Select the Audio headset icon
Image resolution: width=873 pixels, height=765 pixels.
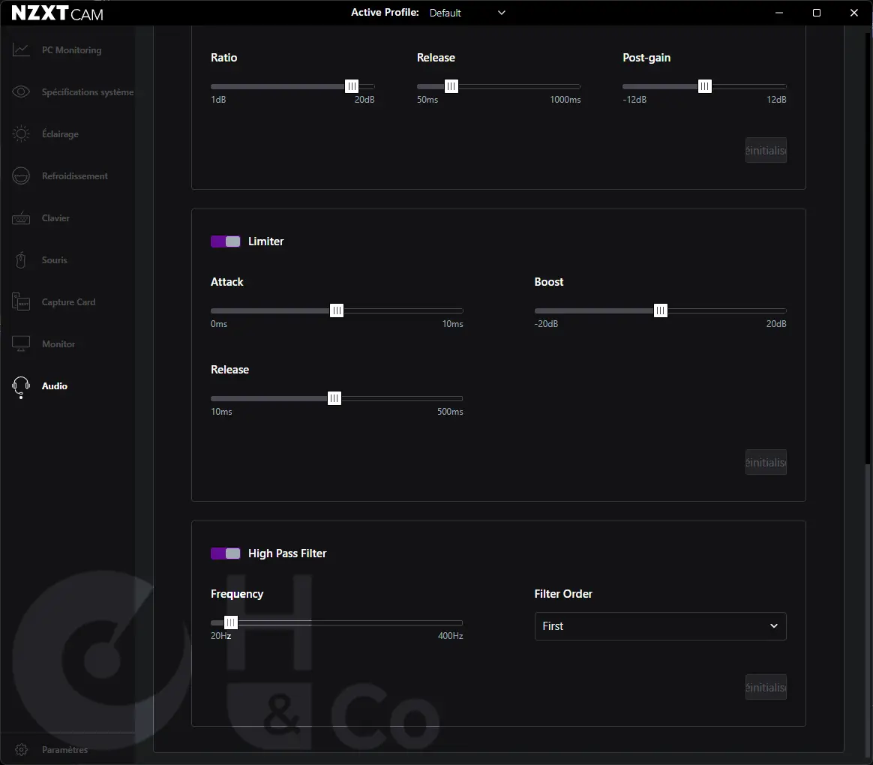[21, 387]
